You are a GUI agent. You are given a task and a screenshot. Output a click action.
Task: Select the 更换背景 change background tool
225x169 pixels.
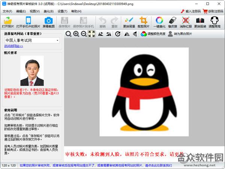click(x=129, y=22)
